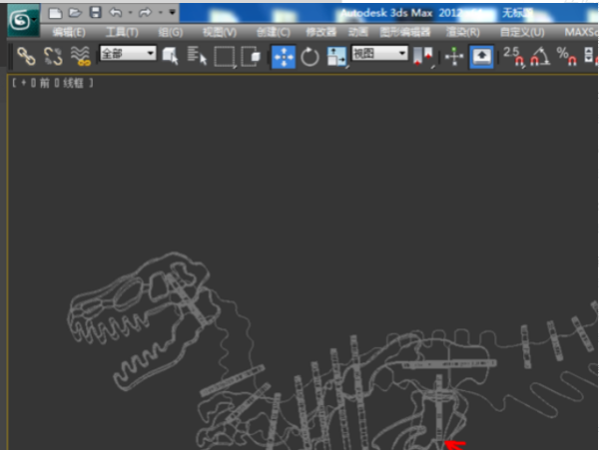Open the 视图(V) menu
This screenshot has height=450, width=599.
tap(220, 32)
